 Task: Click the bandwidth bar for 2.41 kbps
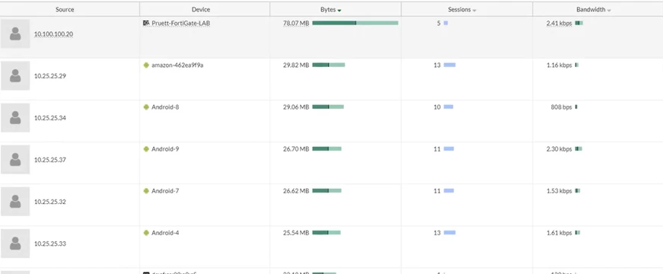click(579, 23)
